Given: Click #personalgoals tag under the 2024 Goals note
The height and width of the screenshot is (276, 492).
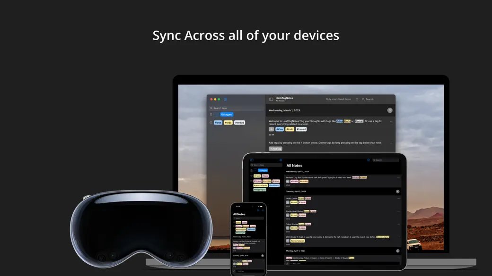Looking at the screenshot, I should click(298, 241).
